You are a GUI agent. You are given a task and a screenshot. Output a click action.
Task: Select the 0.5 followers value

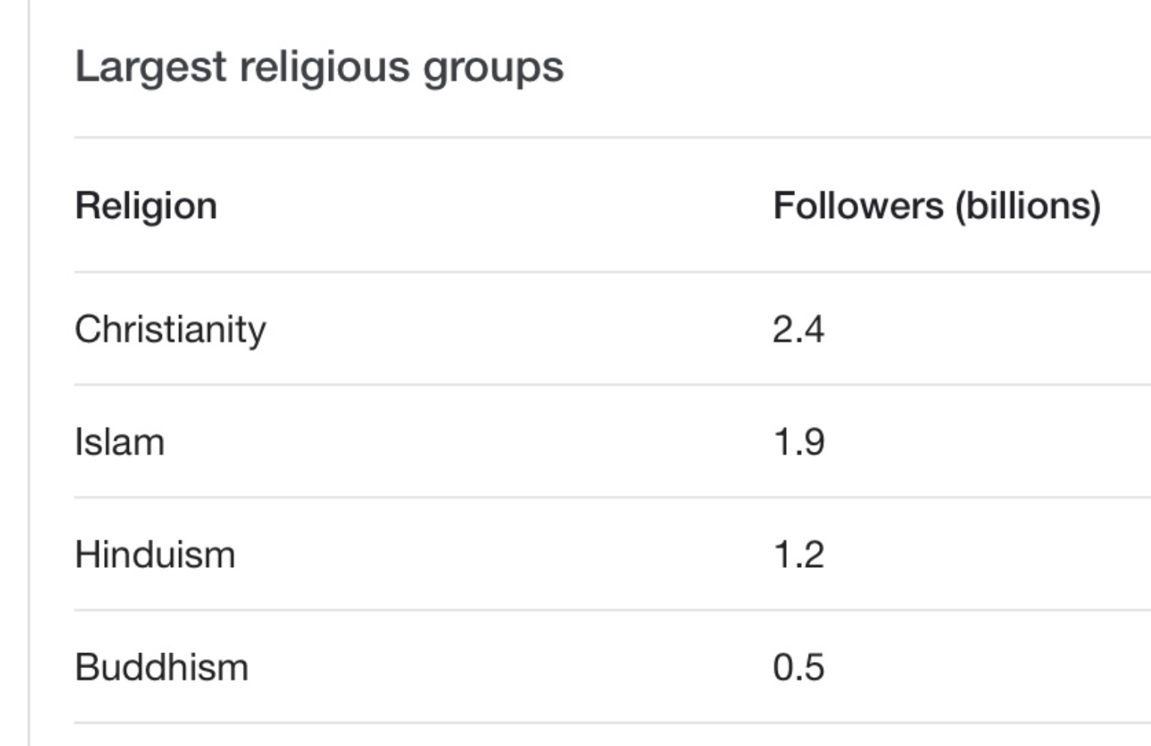(x=799, y=667)
